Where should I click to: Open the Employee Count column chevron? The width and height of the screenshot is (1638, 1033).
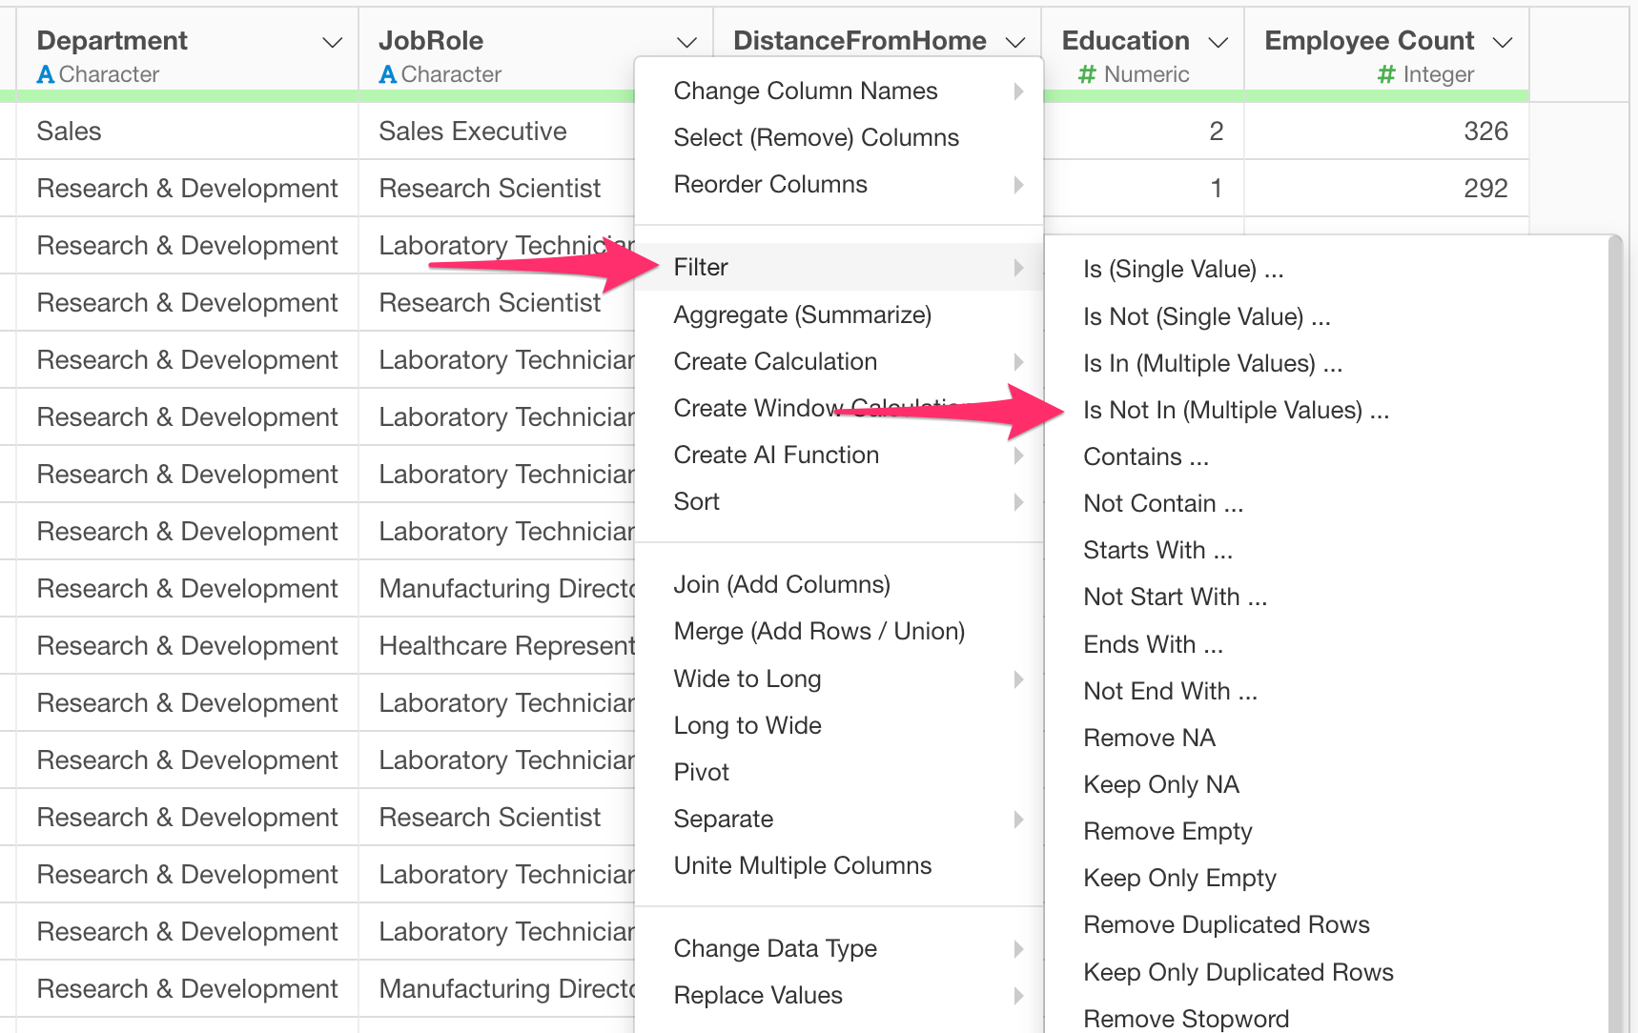tap(1503, 43)
